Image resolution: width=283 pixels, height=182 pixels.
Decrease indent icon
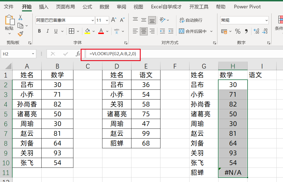(162, 31)
